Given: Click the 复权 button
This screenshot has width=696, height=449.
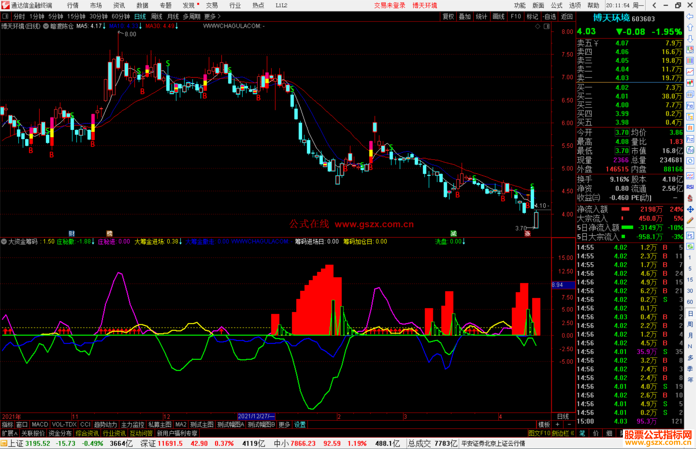Looking at the screenshot, I should click(448, 16).
